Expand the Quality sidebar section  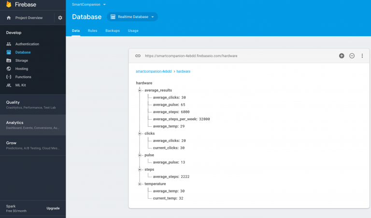(x=33, y=104)
